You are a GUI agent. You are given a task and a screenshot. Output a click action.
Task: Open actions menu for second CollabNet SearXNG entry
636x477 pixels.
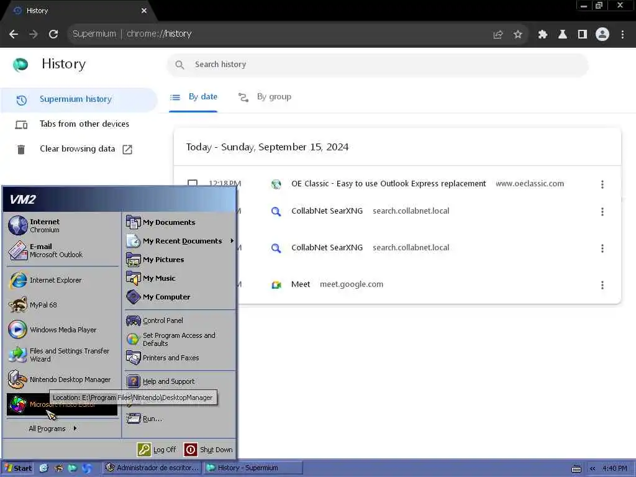coord(602,248)
